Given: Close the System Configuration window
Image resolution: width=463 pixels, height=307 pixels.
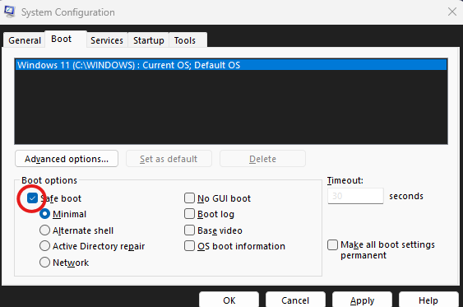Looking at the screenshot, I should click(452, 12).
